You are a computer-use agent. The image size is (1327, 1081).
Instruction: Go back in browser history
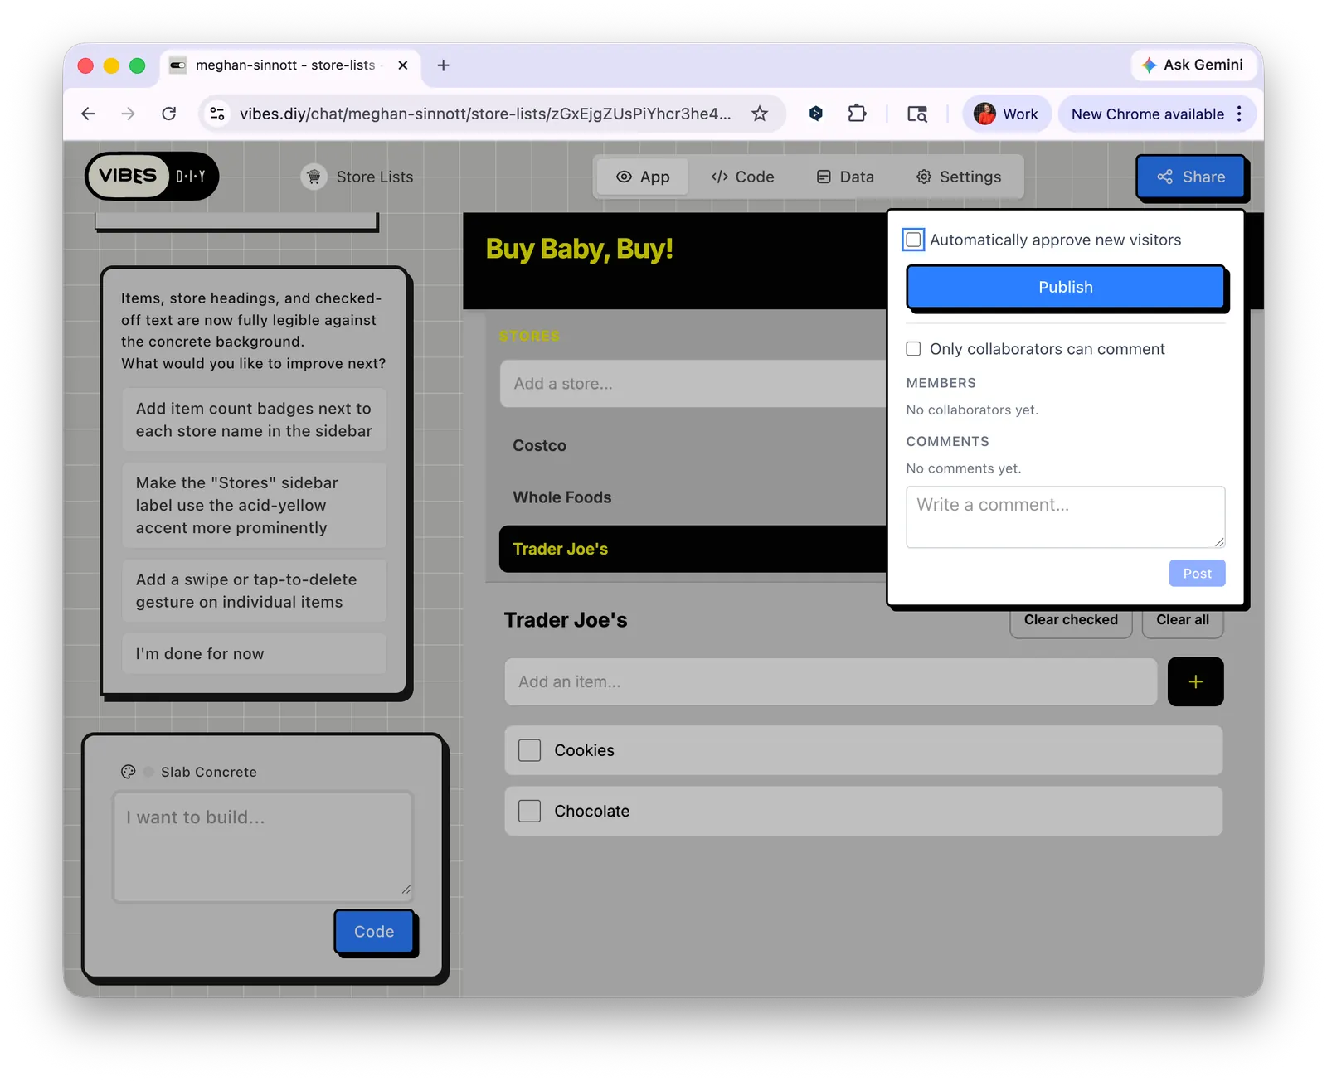pyautogui.click(x=88, y=114)
